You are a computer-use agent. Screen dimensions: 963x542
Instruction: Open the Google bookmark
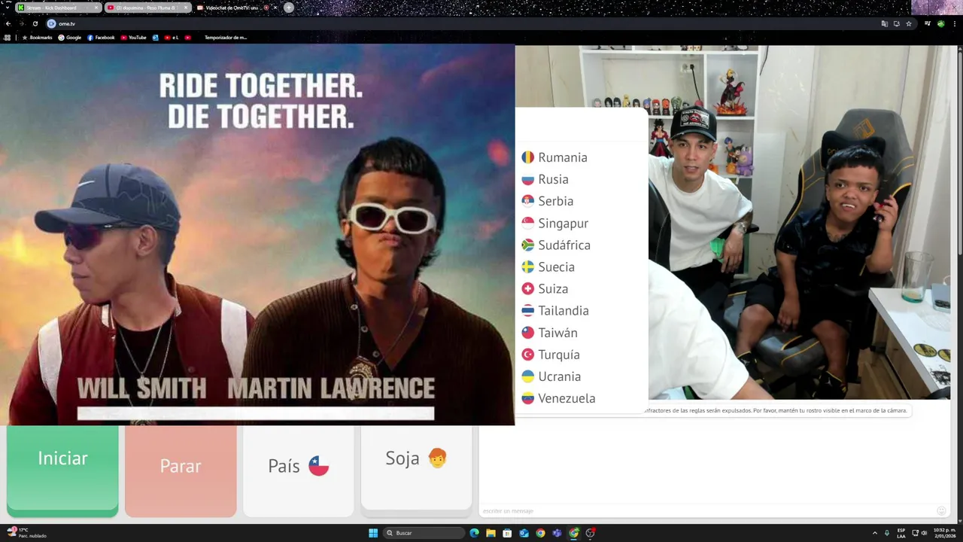click(70, 37)
